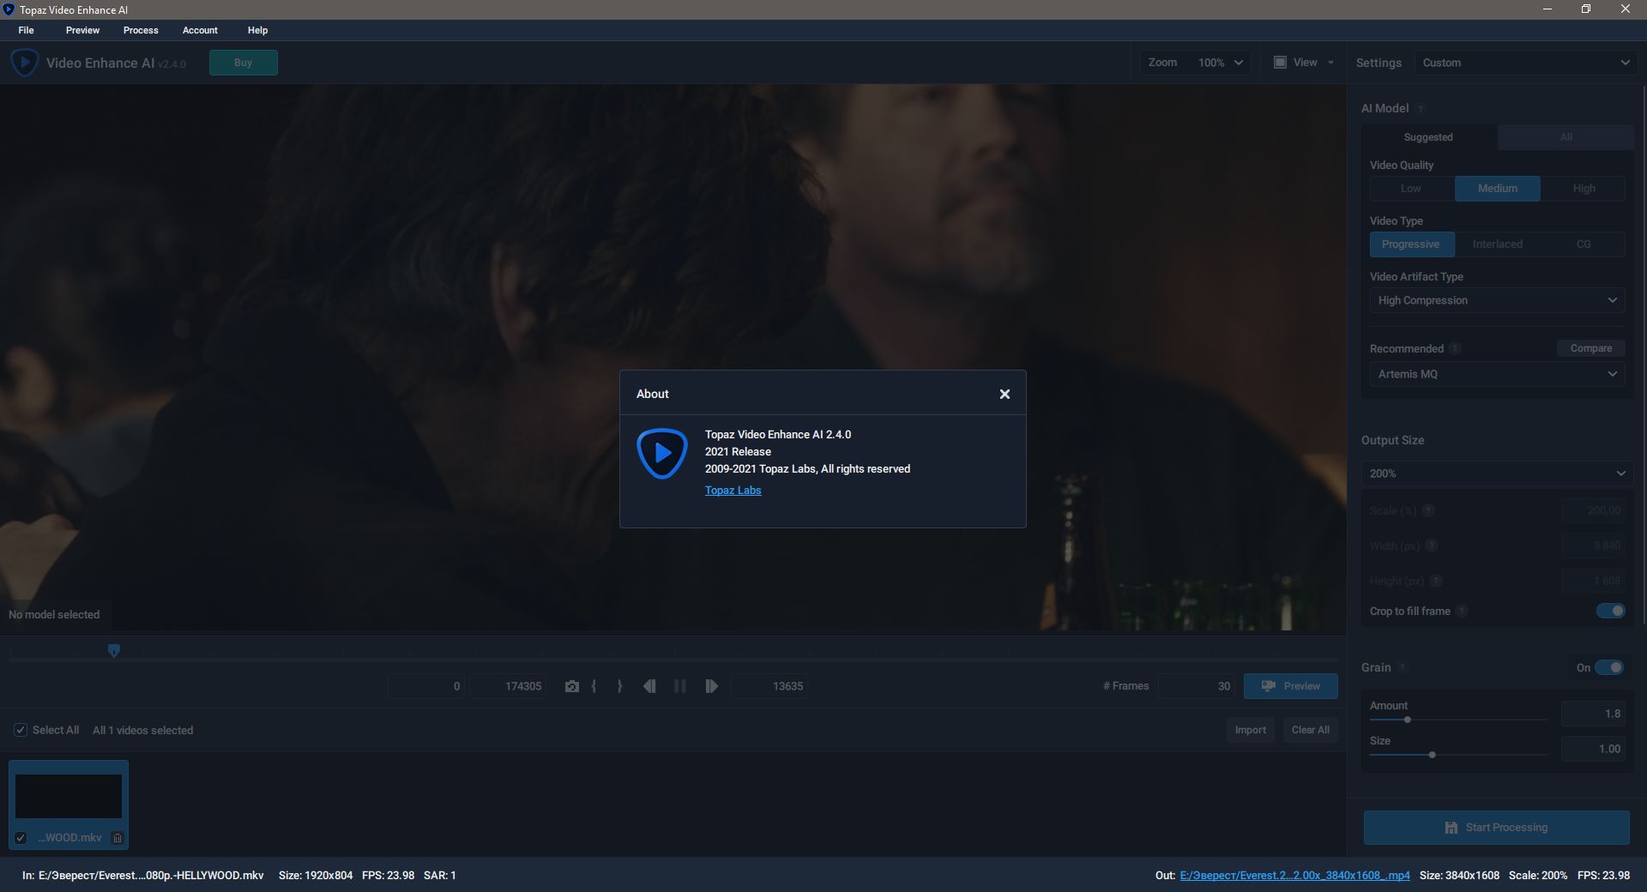Open the File menu

(27, 30)
